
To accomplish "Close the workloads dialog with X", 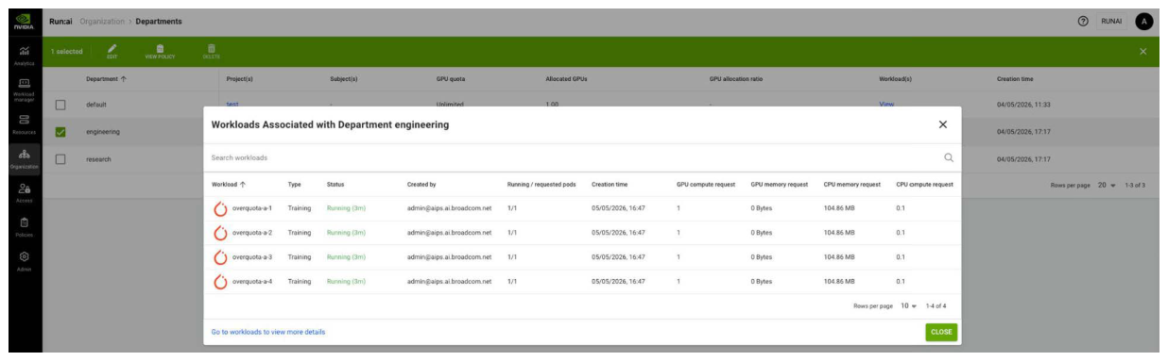I will (x=942, y=124).
